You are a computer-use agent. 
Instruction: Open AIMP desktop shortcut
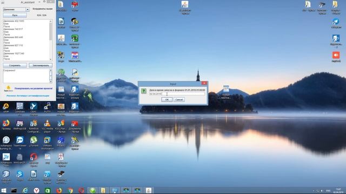tap(6, 108)
